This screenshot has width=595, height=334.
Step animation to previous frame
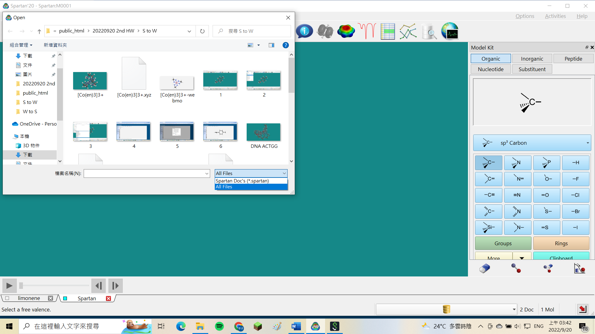pos(99,285)
